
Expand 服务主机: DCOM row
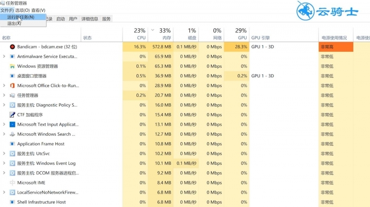coord(4,173)
